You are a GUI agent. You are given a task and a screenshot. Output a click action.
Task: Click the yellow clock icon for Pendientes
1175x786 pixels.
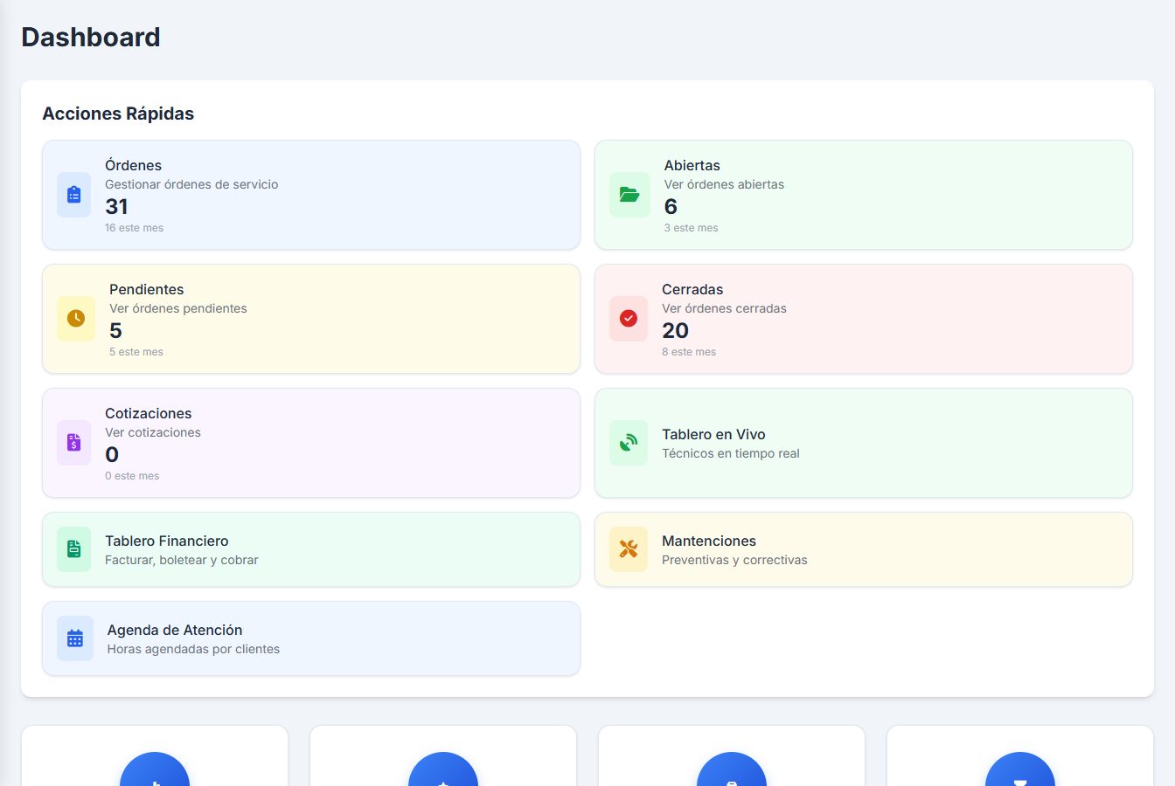tap(76, 319)
